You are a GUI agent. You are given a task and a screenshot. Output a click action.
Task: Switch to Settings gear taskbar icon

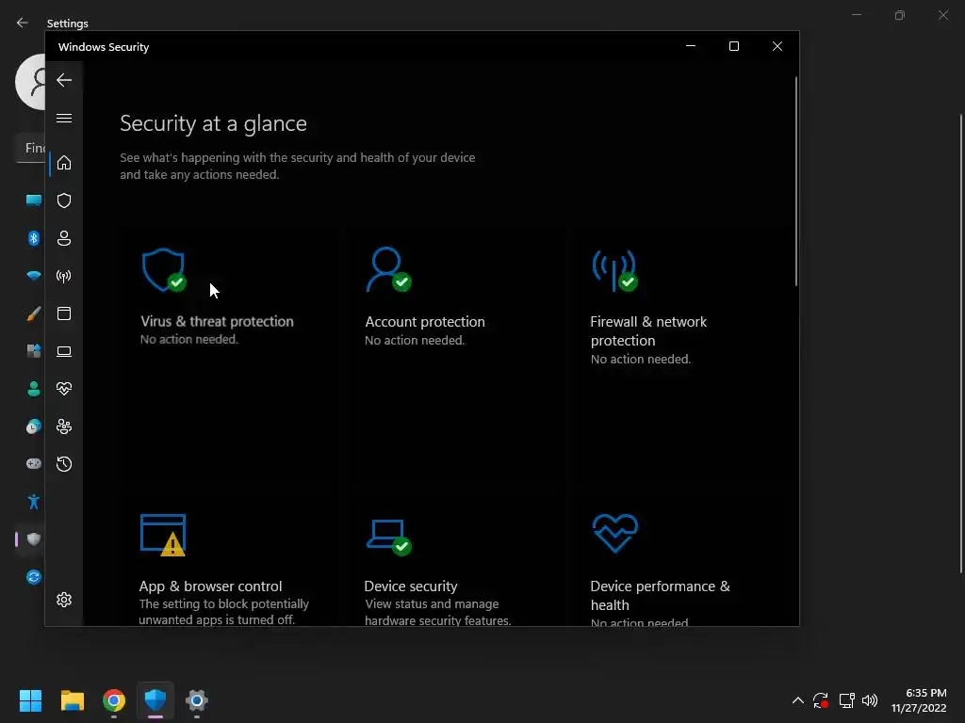click(197, 700)
